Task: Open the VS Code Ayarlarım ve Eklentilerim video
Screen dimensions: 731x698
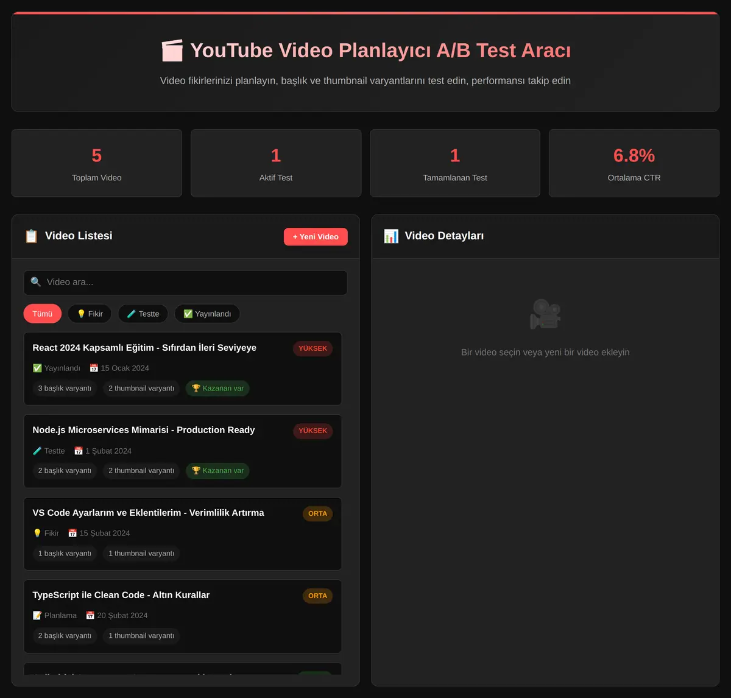Action: [183, 534]
